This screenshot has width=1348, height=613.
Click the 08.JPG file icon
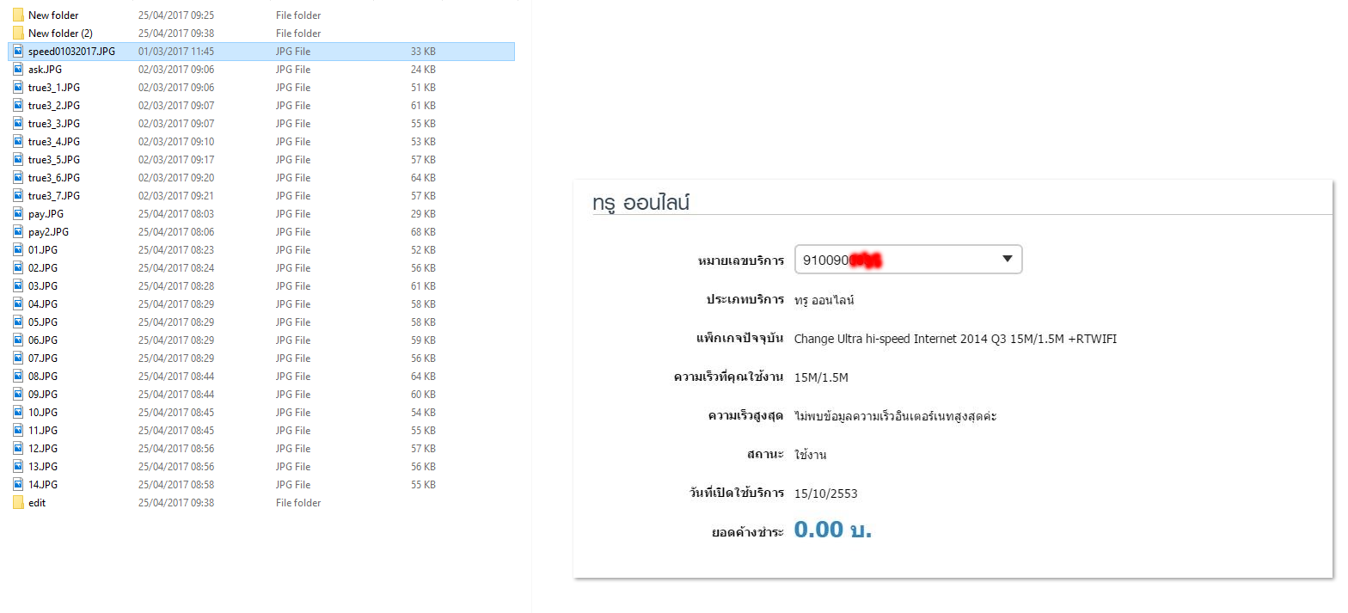18,376
